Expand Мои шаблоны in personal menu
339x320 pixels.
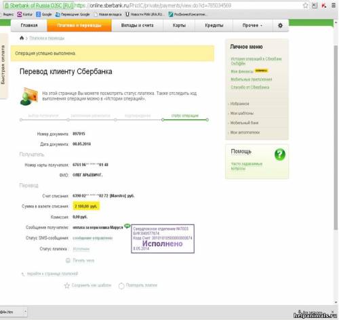tap(241, 113)
